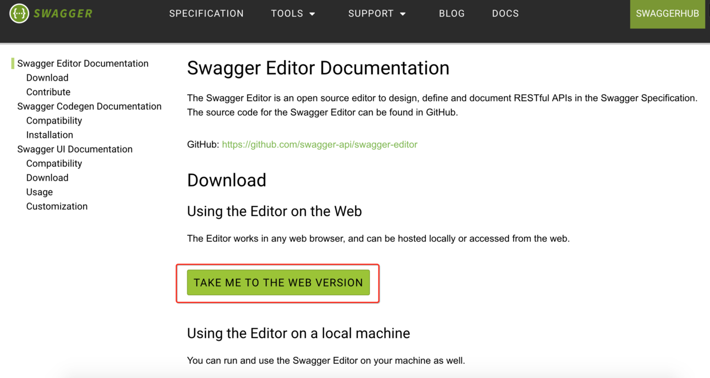Open Installation in the sidebar
710x378 pixels.
(x=49, y=135)
